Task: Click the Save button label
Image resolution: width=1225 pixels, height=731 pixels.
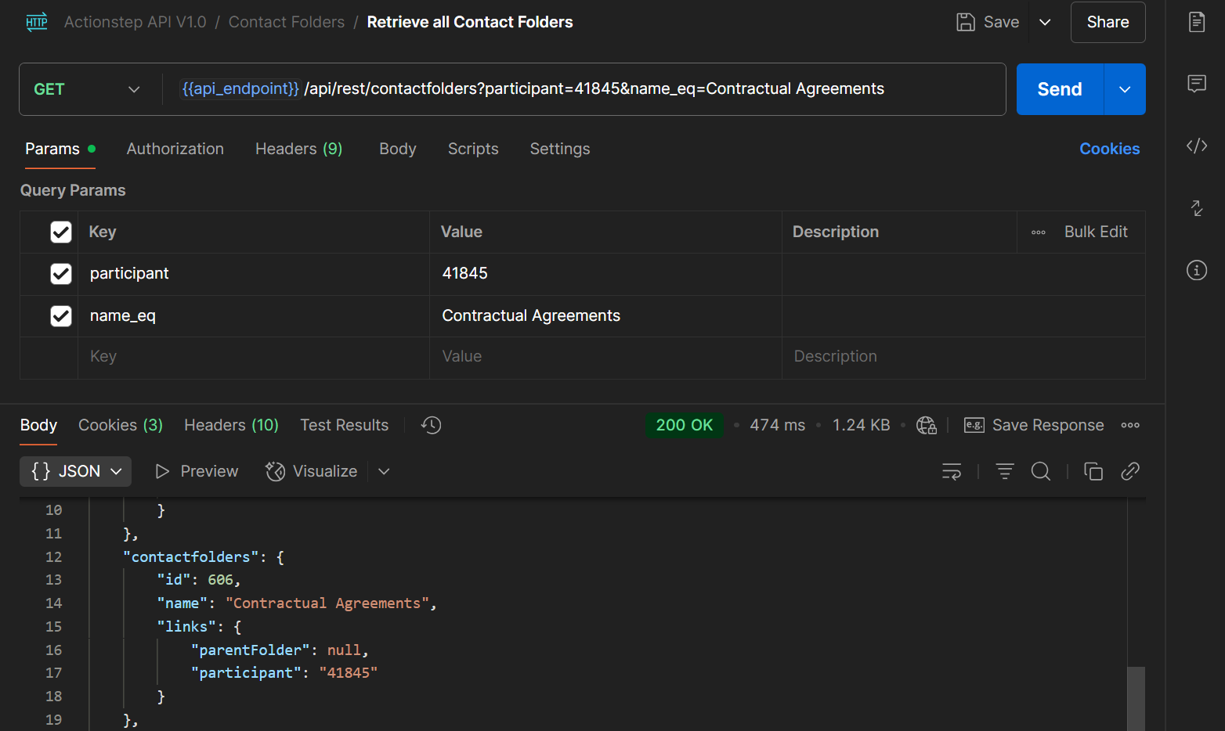Action: (x=1002, y=22)
